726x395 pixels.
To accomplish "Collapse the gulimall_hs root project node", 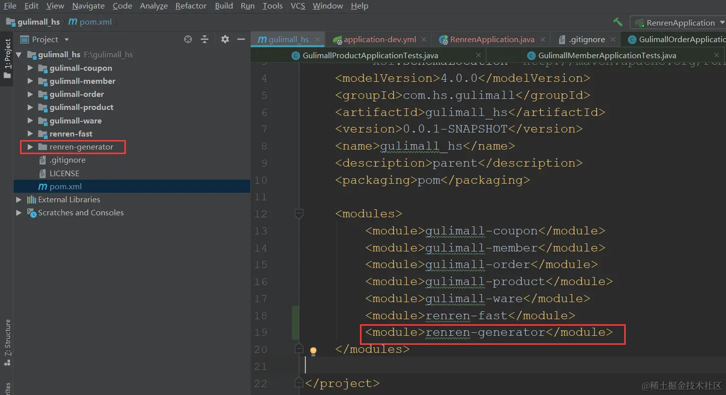I will point(19,55).
